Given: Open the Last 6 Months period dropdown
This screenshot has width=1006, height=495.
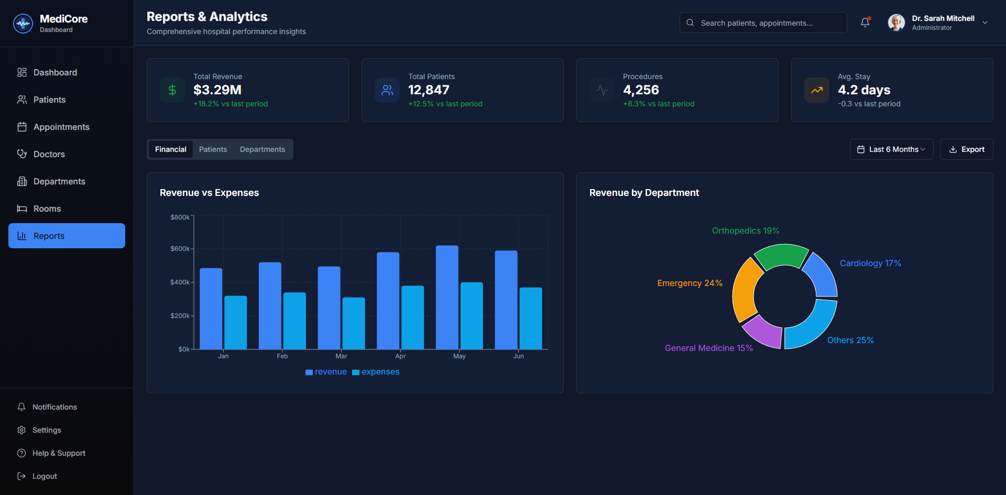Looking at the screenshot, I should click(x=891, y=149).
